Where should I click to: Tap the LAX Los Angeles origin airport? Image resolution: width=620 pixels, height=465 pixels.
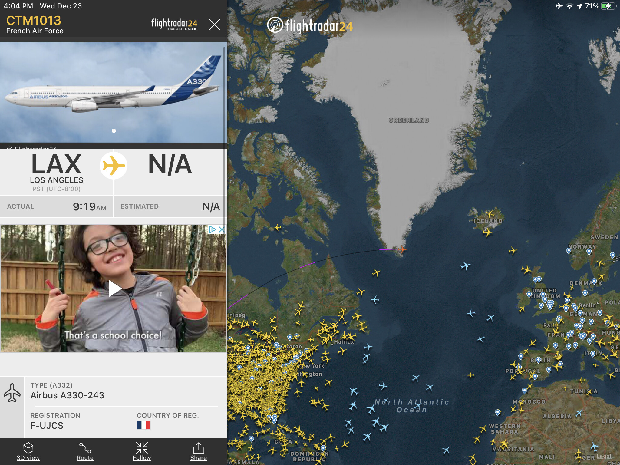[x=57, y=172]
